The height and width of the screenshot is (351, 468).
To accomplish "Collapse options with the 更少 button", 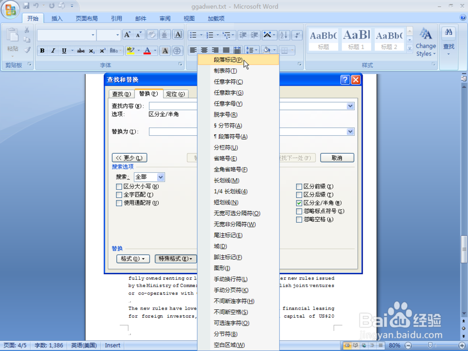I will pyautogui.click(x=129, y=158).
